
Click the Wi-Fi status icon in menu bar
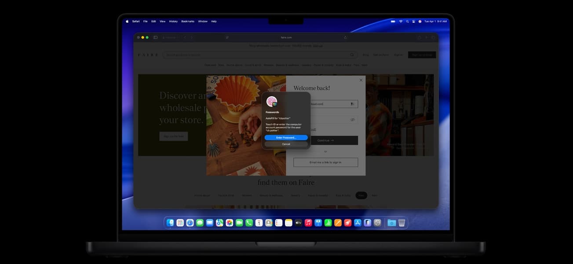click(x=401, y=21)
